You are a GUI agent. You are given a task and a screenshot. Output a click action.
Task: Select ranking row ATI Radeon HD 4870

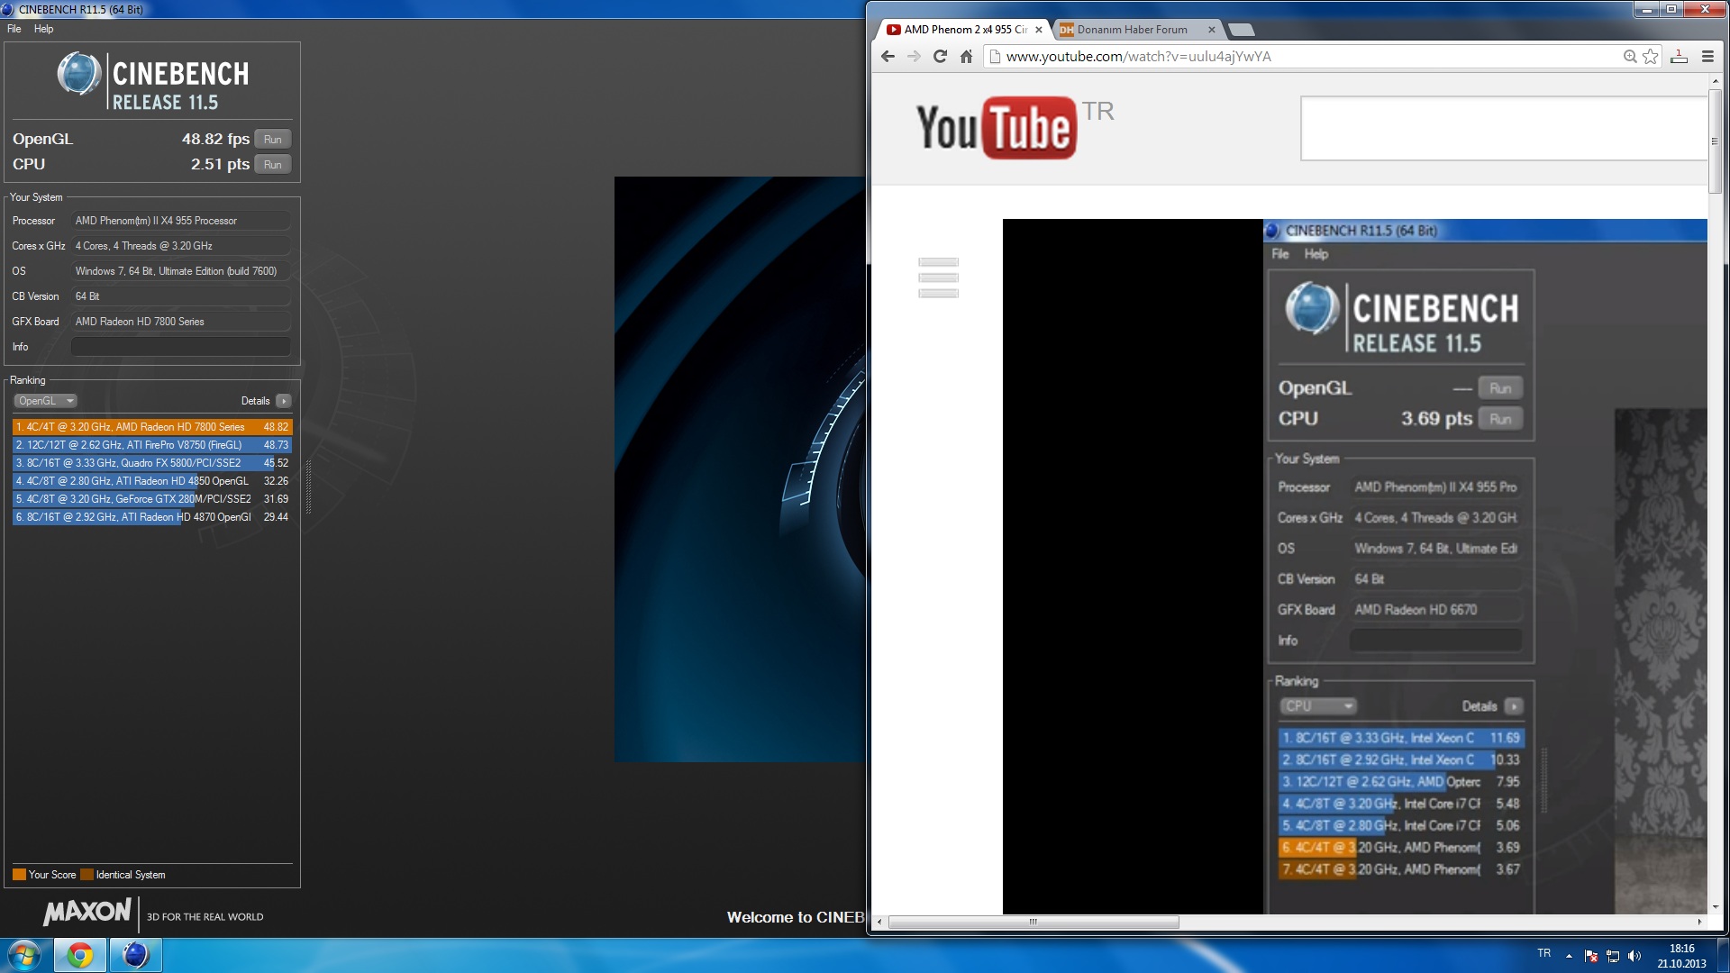[x=152, y=517]
